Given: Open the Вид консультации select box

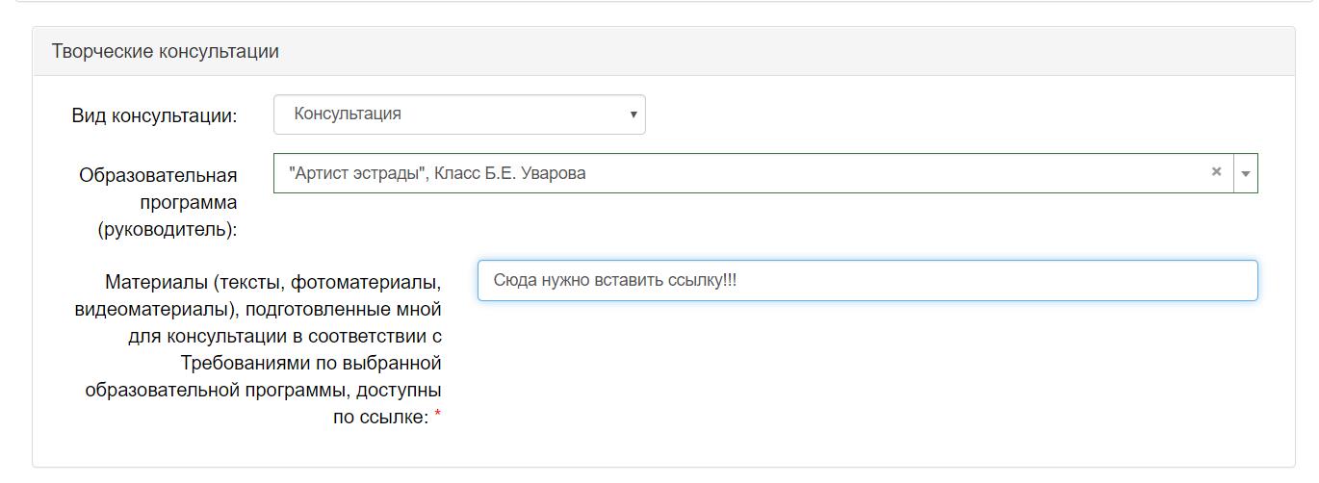Looking at the screenshot, I should [x=458, y=114].
